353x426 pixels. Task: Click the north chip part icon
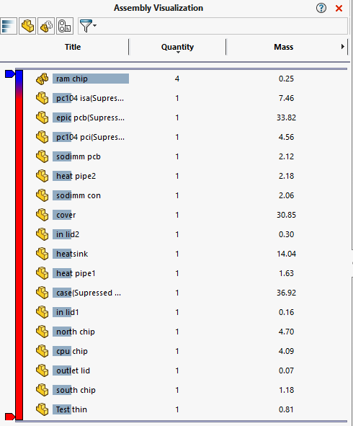(42, 332)
